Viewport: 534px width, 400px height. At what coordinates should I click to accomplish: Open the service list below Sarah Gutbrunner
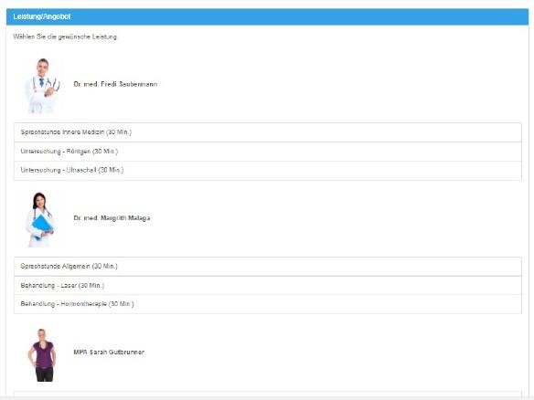click(x=268, y=394)
